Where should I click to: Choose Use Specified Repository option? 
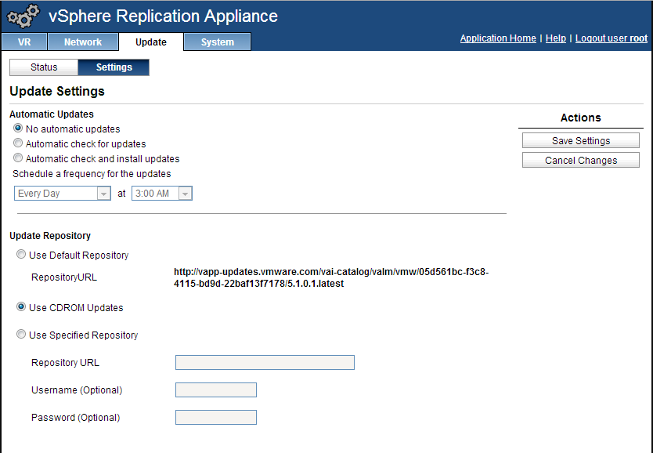pyautogui.click(x=21, y=335)
